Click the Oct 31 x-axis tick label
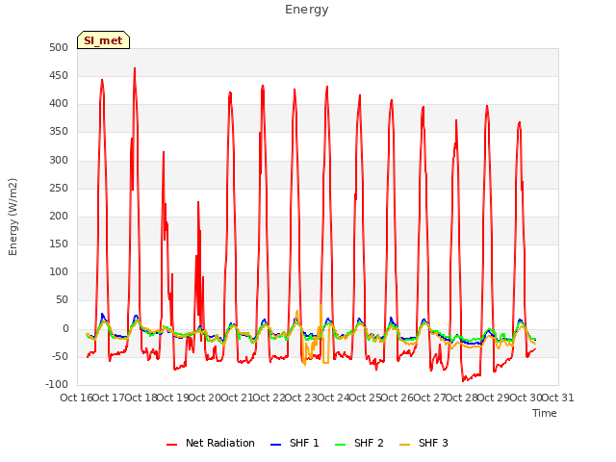The height and width of the screenshot is (462, 616). pos(558,398)
